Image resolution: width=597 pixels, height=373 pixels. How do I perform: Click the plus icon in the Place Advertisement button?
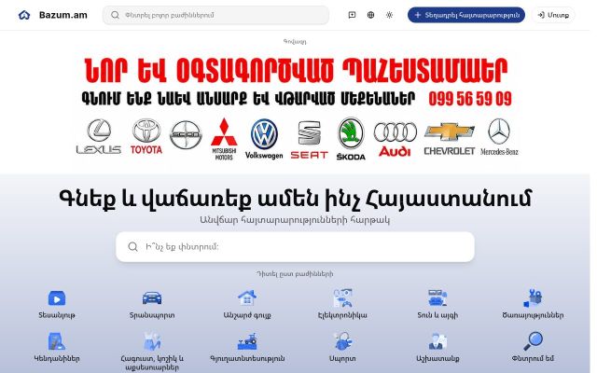418,15
